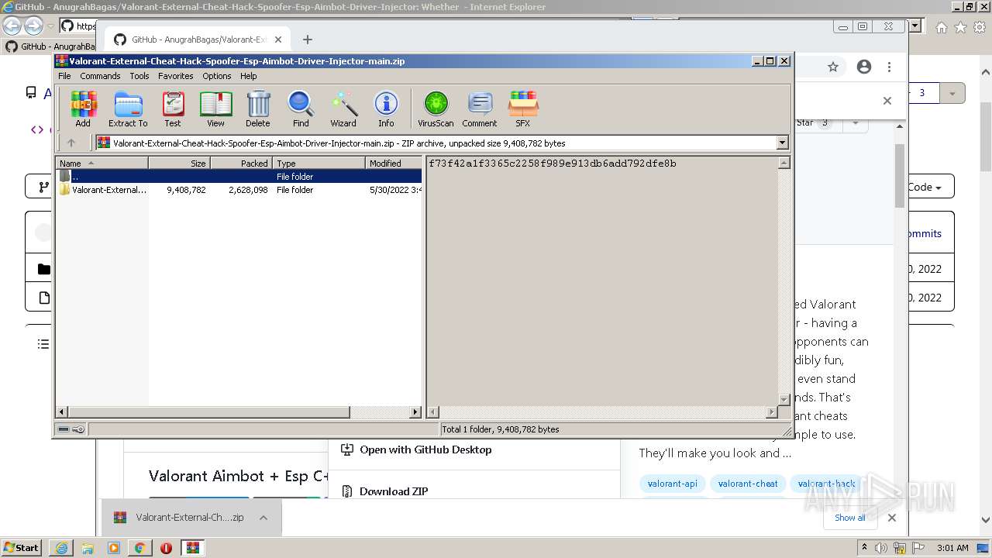This screenshot has height=558, width=992.
Task: Click file list horizontal scrollbar right arrow
Action: tap(415, 412)
